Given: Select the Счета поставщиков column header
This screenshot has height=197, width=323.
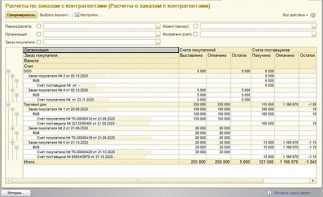Looking at the screenshot, I should [284, 50].
